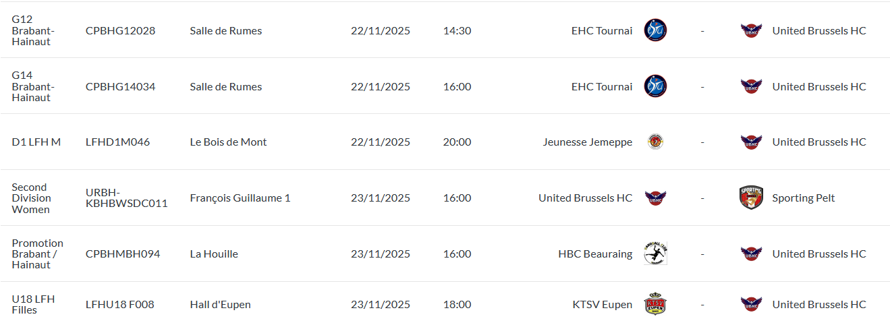Click the Jeunesse Jemeppe team logo
This screenshot has height=325, width=890.
click(655, 142)
